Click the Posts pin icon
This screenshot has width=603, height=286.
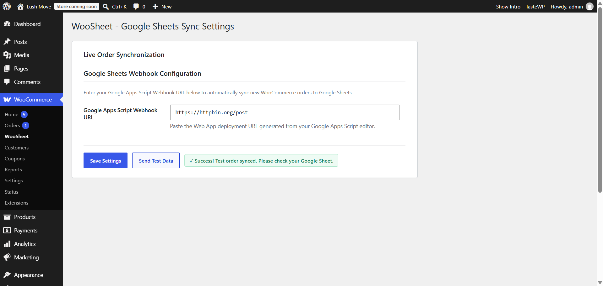pos(7,42)
